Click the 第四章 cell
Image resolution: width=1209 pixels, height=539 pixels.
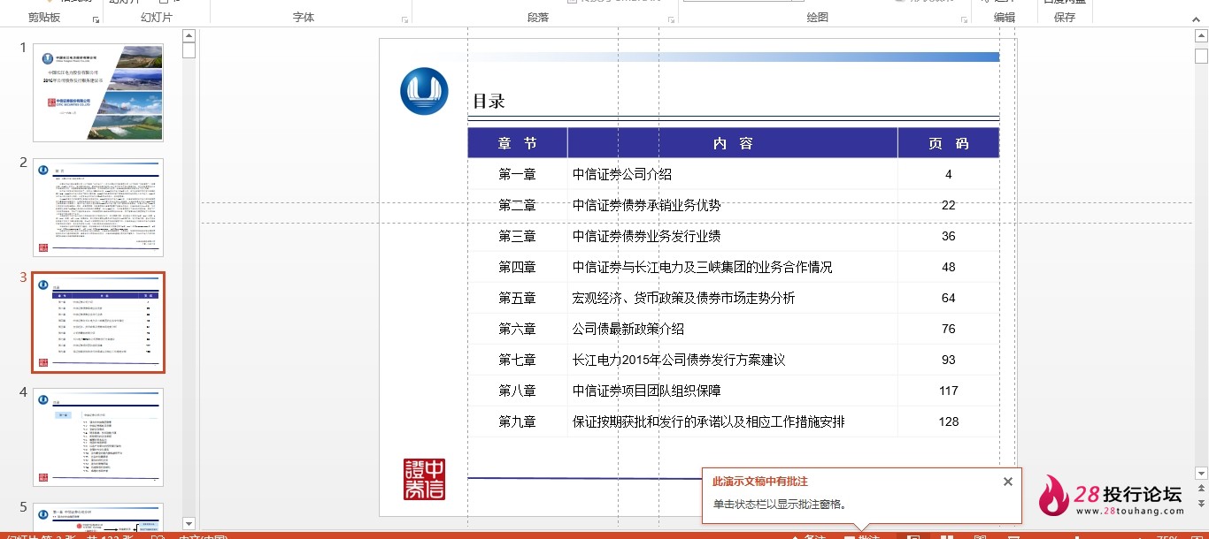point(518,267)
